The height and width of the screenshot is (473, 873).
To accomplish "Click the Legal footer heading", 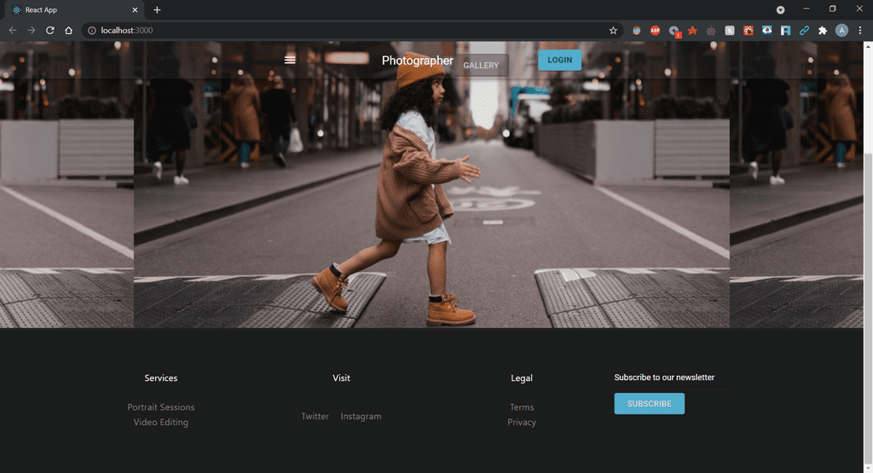I will click(522, 378).
